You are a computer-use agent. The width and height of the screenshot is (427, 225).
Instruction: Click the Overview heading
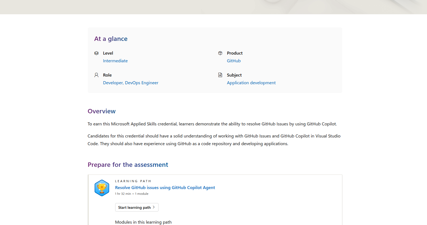pos(101,111)
